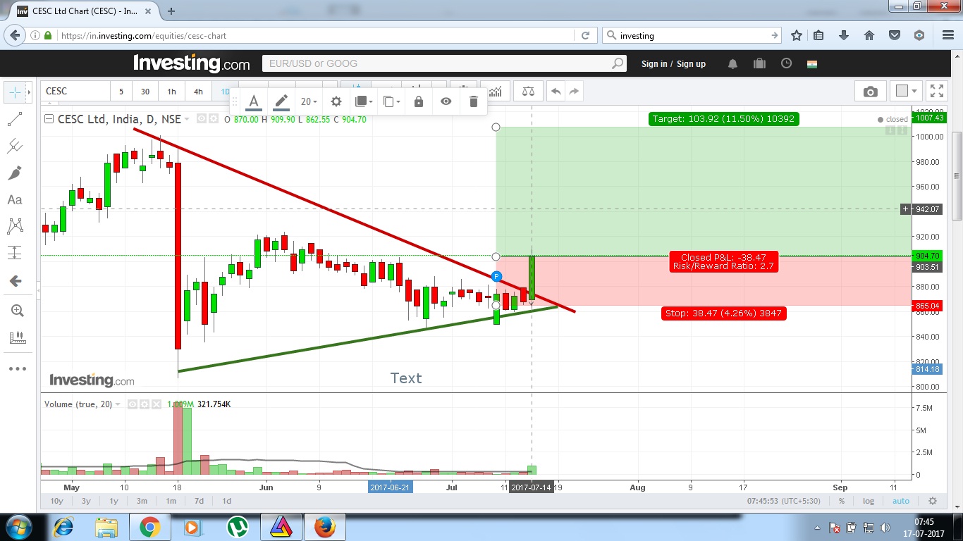This screenshot has width=963, height=541.
Task: Open indicators chart icon in toolbar
Action: click(x=496, y=92)
